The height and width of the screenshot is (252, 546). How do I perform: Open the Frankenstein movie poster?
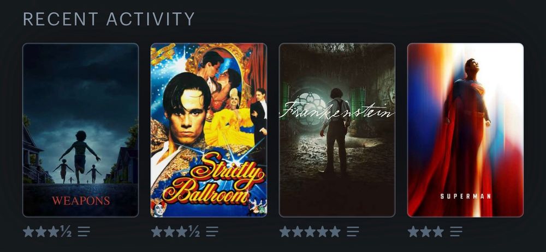click(337, 130)
